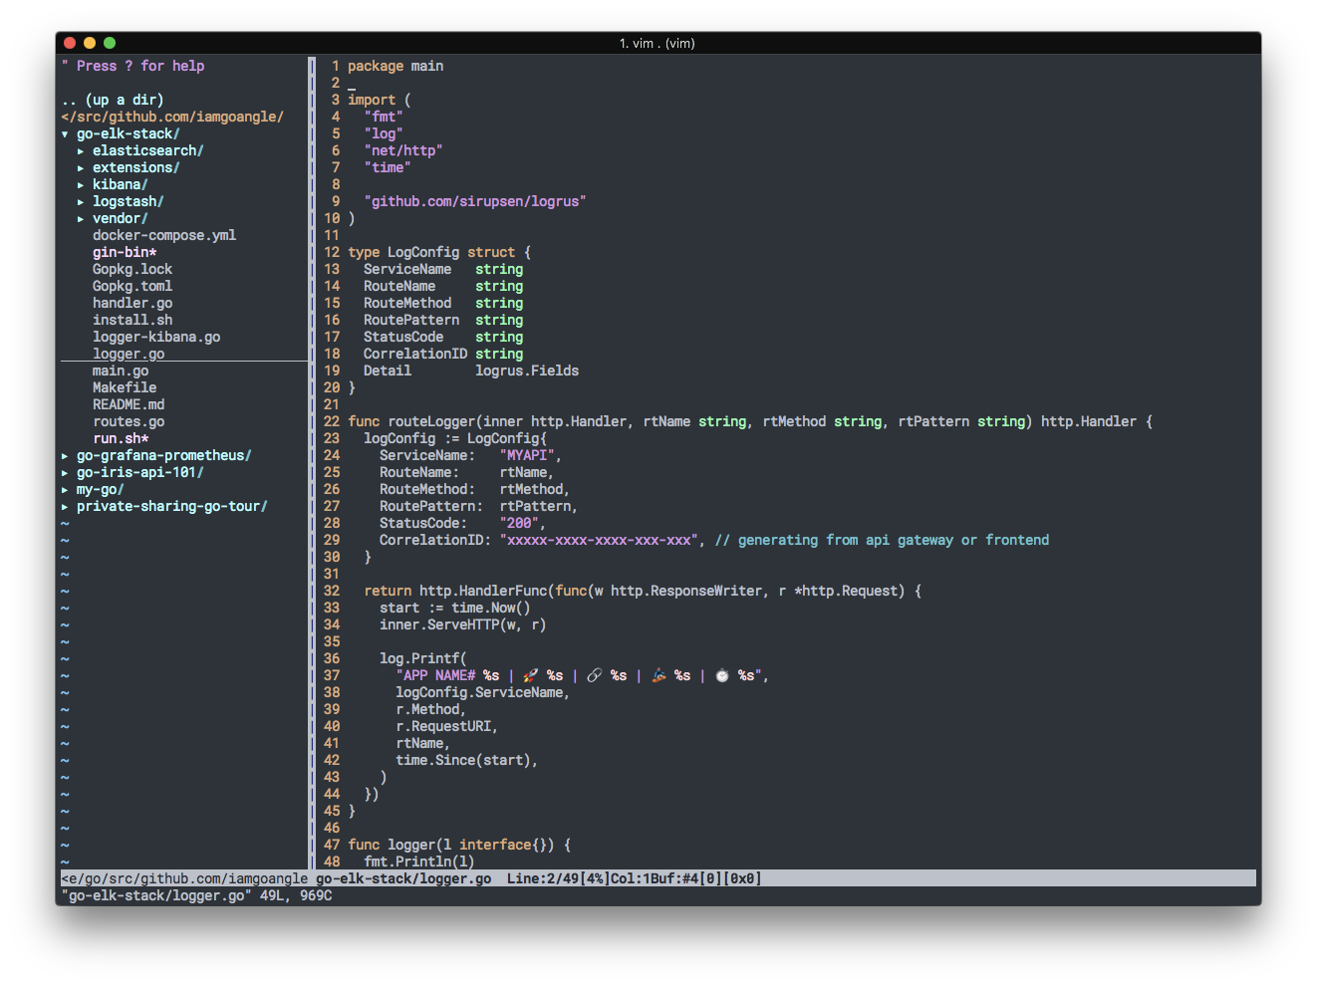Click the 'Press ? for help' hint
Screen dimensions: 1317x985
click(x=132, y=66)
